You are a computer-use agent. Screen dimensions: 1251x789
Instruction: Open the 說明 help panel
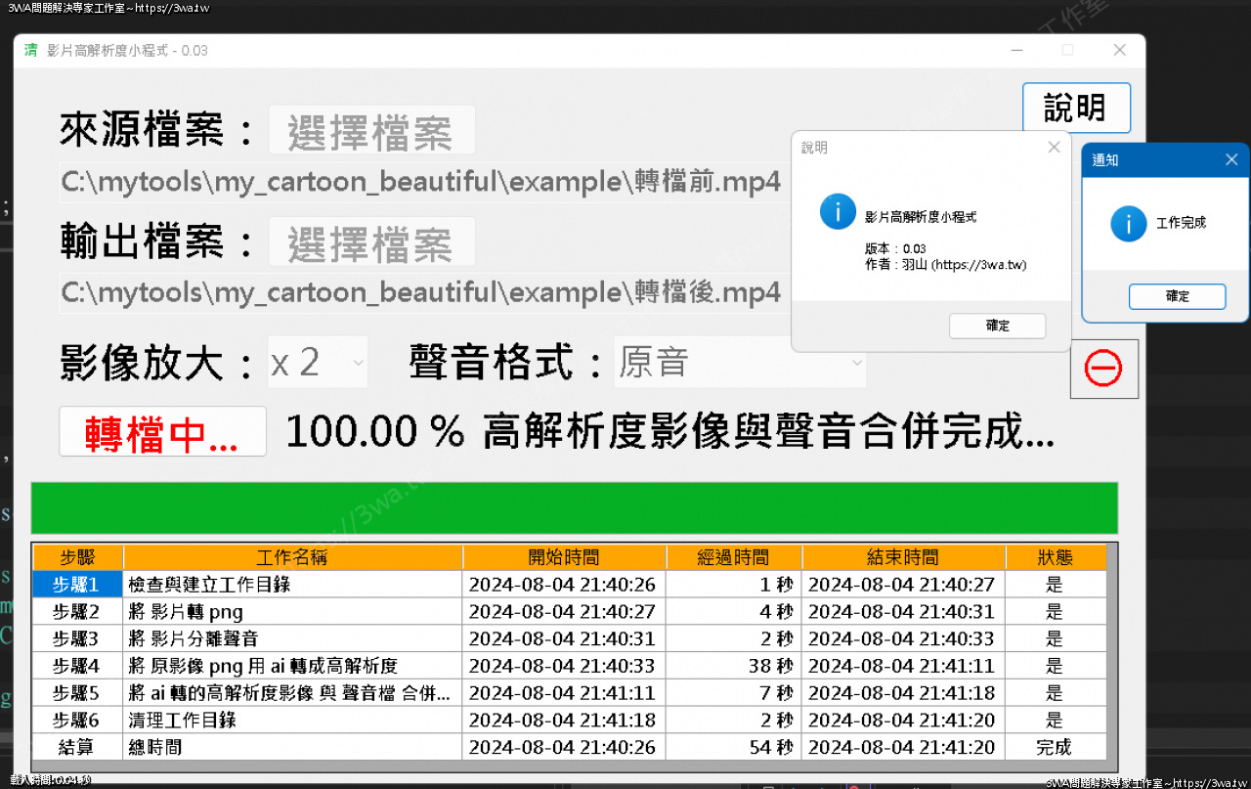(x=1076, y=108)
